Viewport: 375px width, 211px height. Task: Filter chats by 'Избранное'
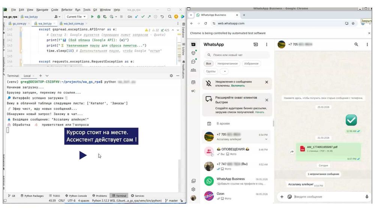(251, 64)
